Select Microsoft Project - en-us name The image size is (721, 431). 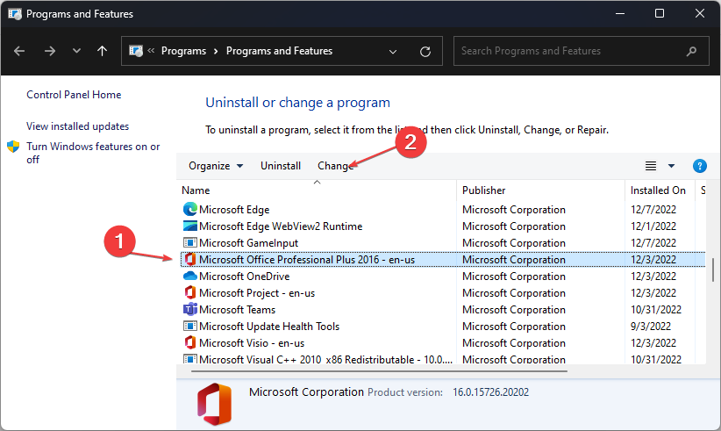click(x=257, y=293)
